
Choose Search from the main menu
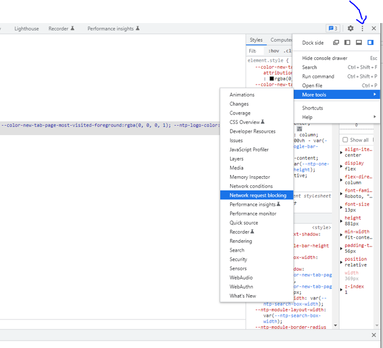click(x=336, y=67)
